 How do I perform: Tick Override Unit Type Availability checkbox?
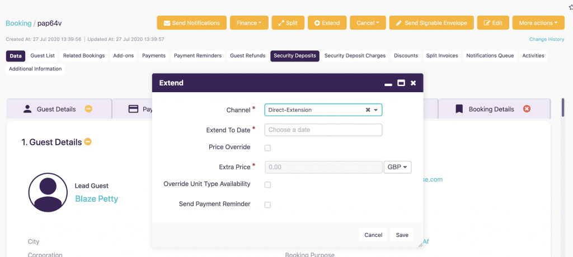268,185
